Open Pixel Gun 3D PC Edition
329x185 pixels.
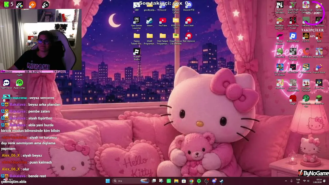[x=280, y=70]
